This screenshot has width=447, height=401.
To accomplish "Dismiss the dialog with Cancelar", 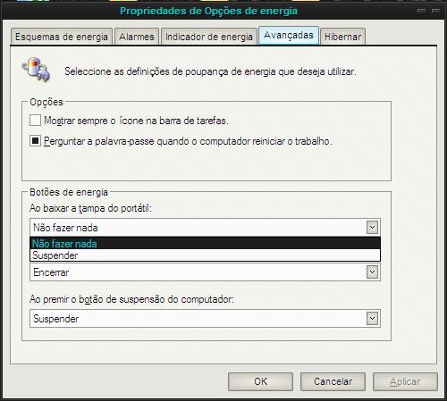I will (333, 381).
